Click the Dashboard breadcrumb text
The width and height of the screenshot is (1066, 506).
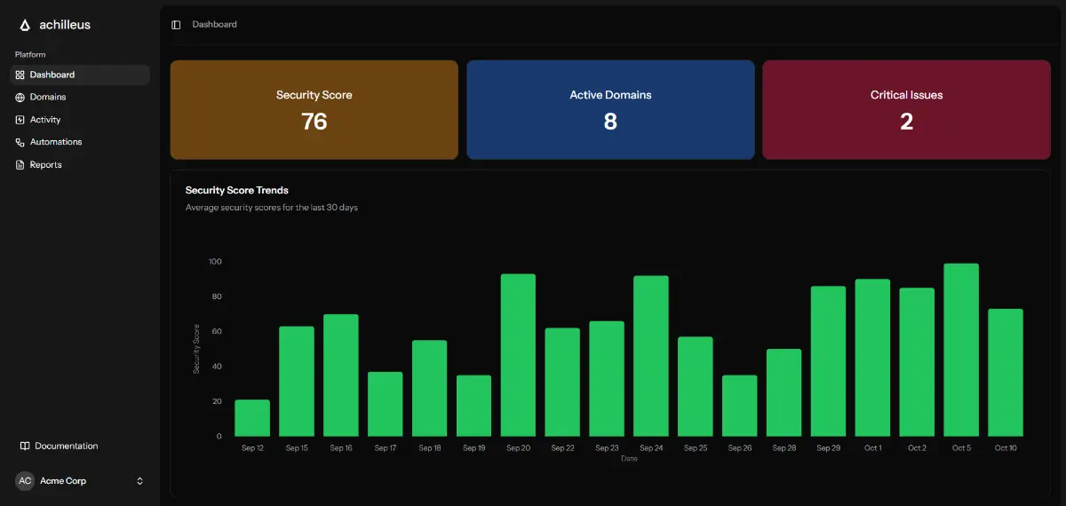pos(215,25)
